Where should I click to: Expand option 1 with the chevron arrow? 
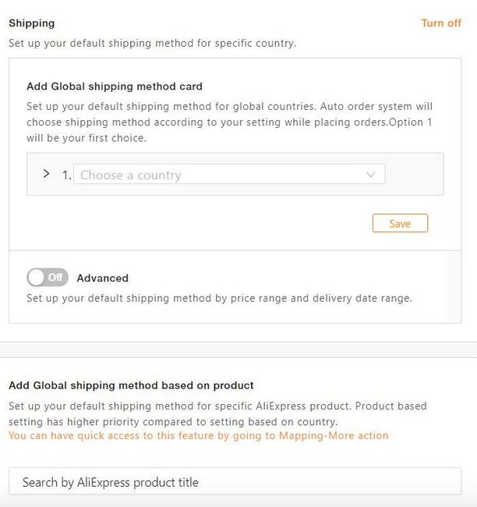(x=46, y=174)
